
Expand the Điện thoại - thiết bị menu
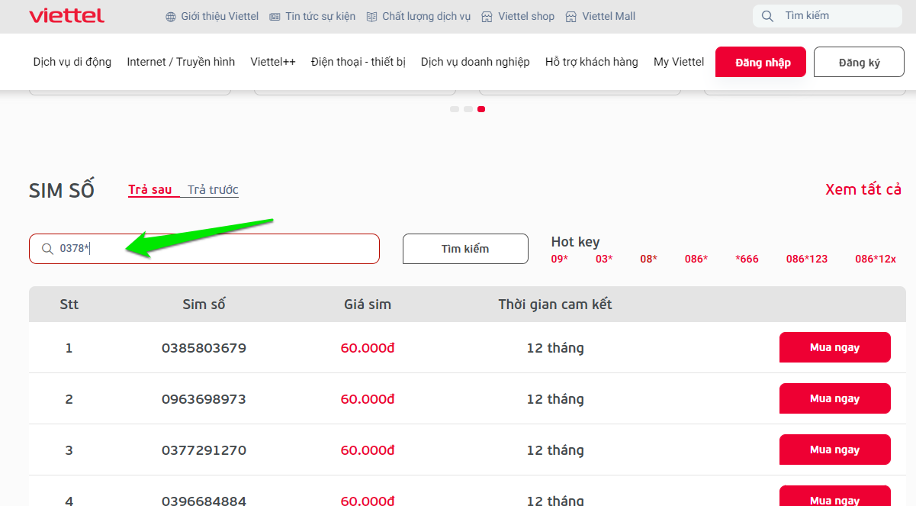pos(358,62)
